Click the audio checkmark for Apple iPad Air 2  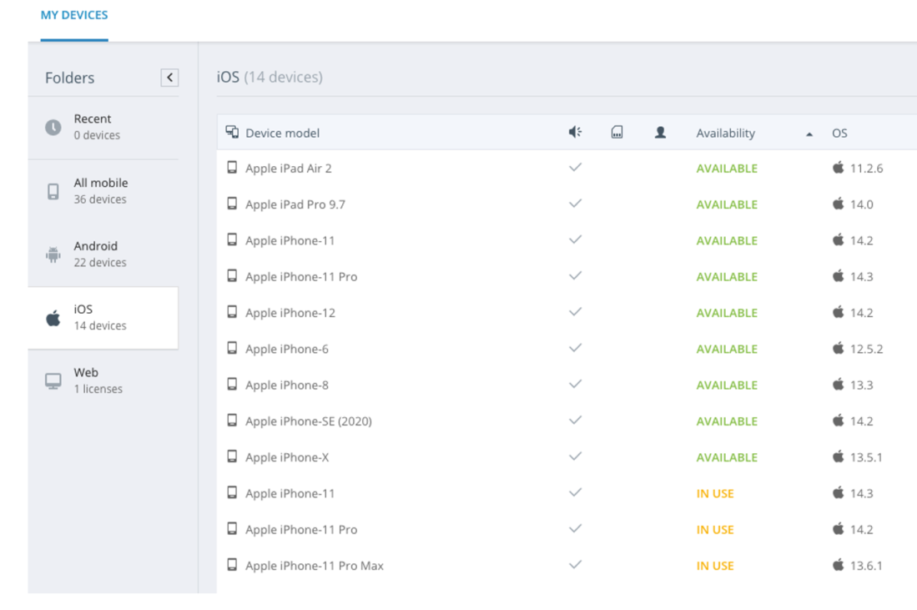(575, 168)
